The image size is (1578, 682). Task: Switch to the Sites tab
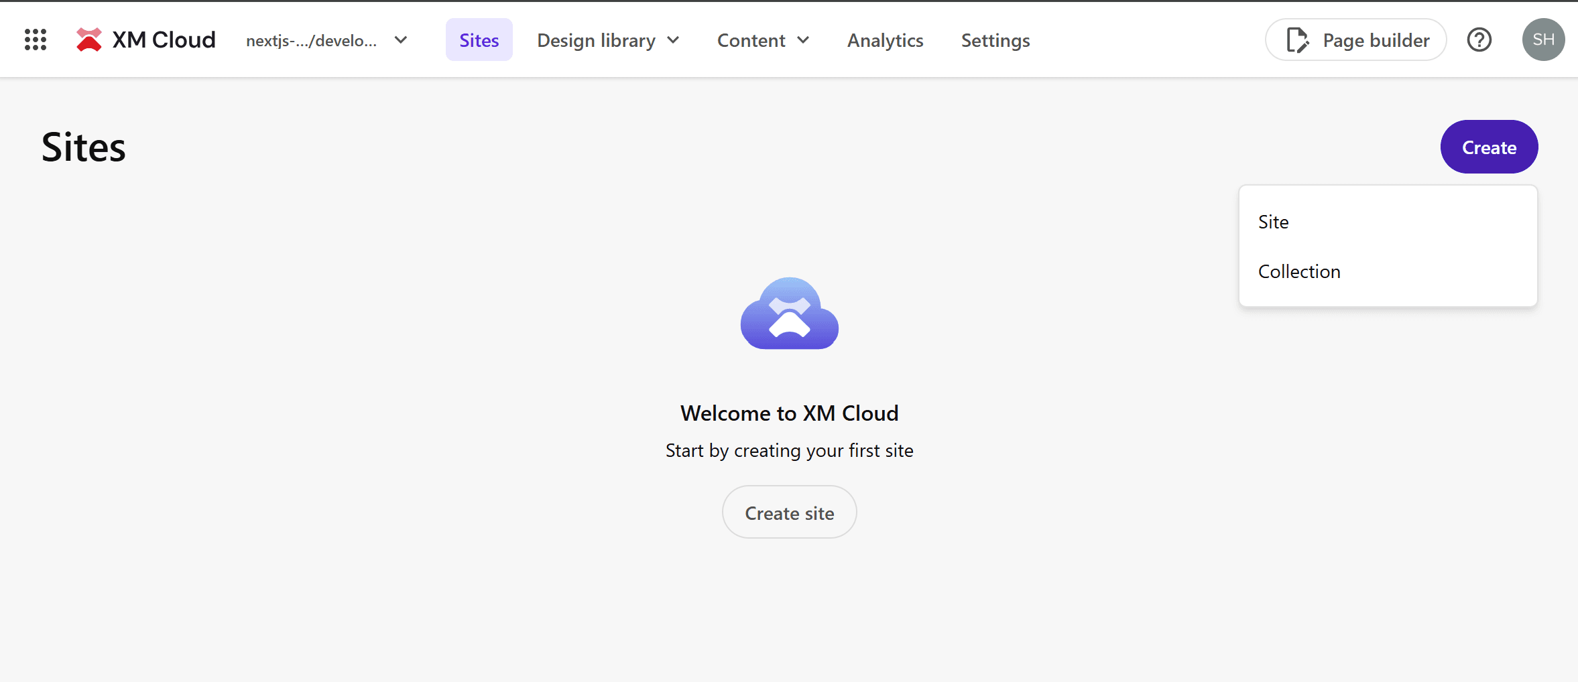(x=479, y=40)
